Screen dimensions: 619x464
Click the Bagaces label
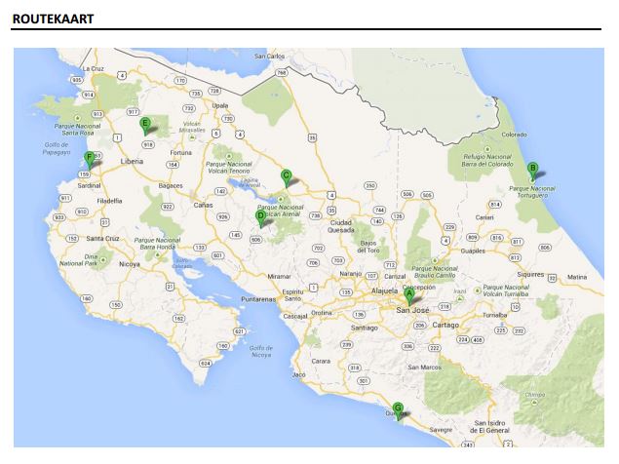pyautogui.click(x=171, y=185)
